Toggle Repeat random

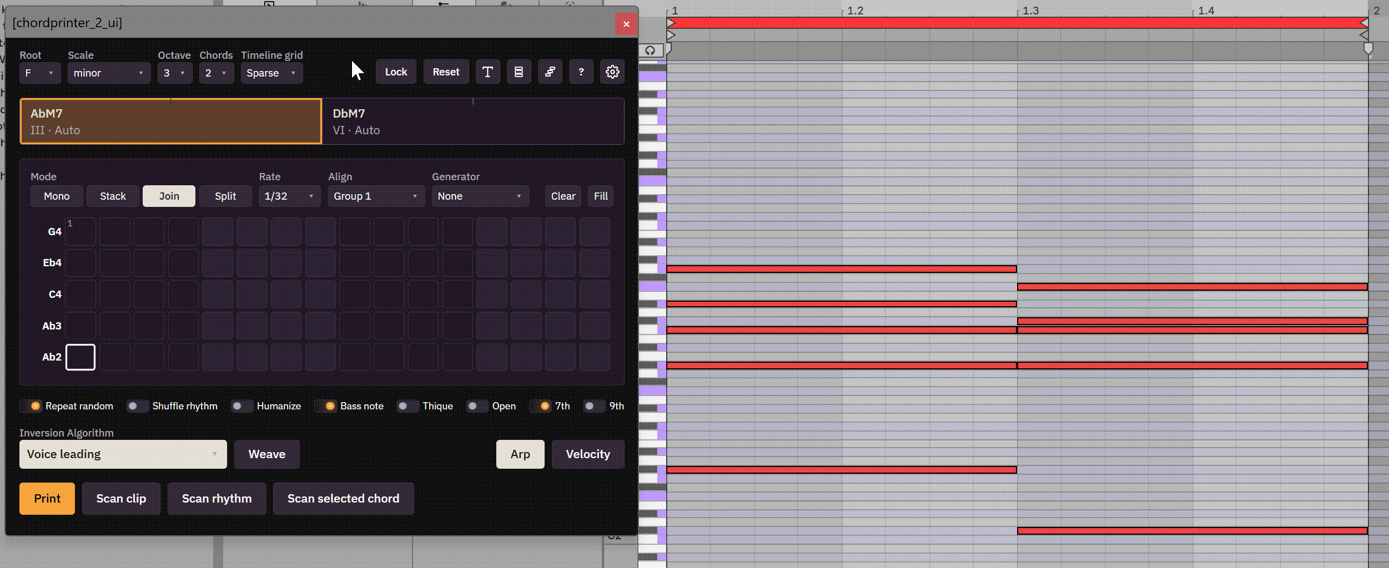66,406
